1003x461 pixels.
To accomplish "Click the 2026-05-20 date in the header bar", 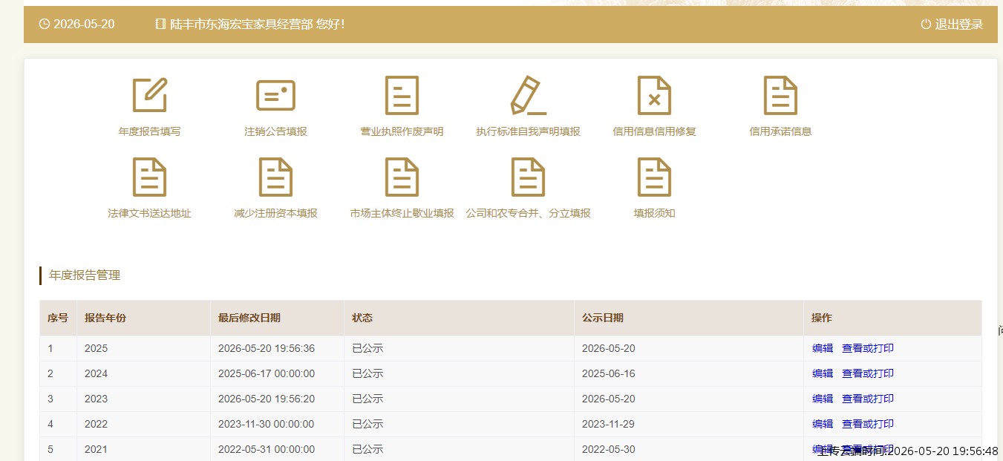I will (x=84, y=24).
